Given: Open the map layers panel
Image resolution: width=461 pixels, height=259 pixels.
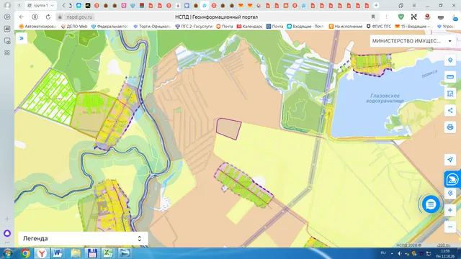Looking at the screenshot, I should (450, 60).
